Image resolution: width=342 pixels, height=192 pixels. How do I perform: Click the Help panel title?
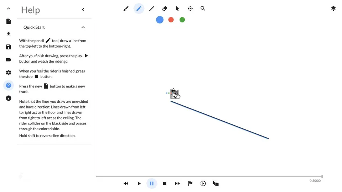[x=31, y=10]
